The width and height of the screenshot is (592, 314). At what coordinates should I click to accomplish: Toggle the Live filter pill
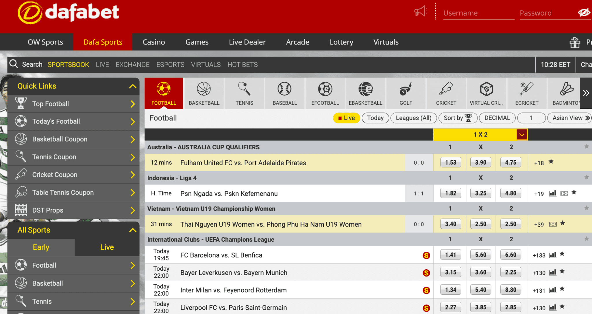coord(346,118)
